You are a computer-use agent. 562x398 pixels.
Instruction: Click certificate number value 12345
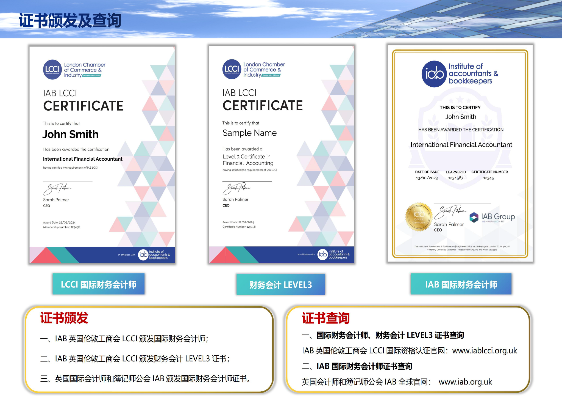pos(488,178)
